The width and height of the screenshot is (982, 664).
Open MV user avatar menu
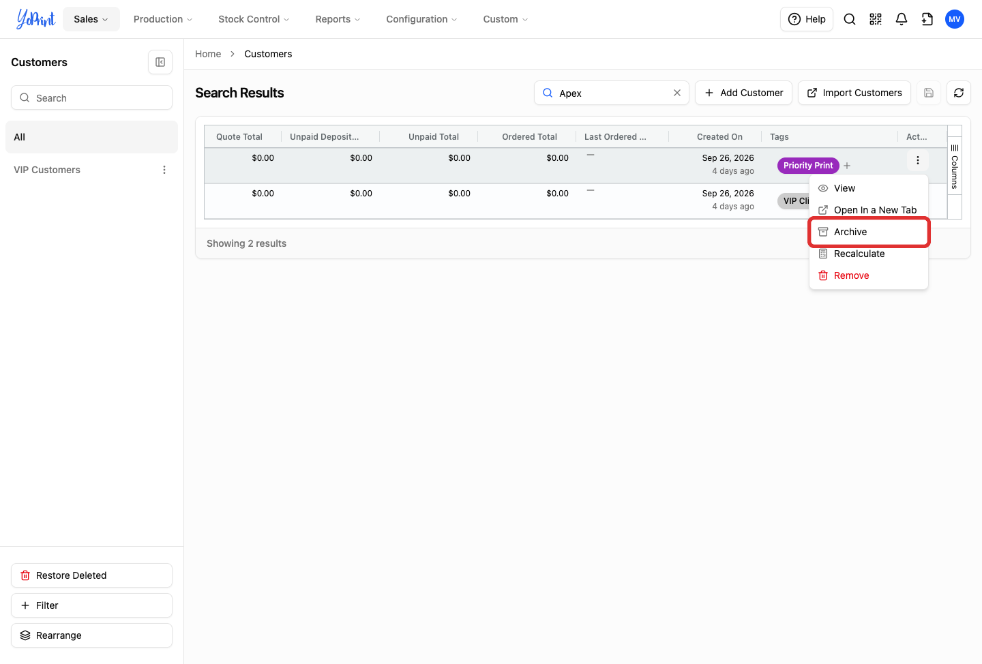pyautogui.click(x=955, y=19)
